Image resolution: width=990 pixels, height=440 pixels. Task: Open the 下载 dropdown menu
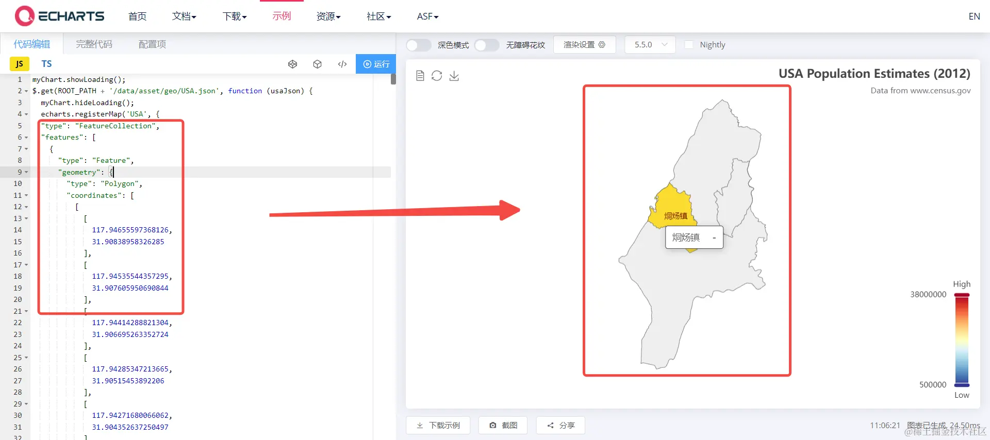[x=235, y=16]
